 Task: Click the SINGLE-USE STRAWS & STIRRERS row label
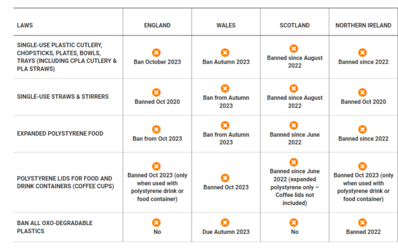coord(62,97)
